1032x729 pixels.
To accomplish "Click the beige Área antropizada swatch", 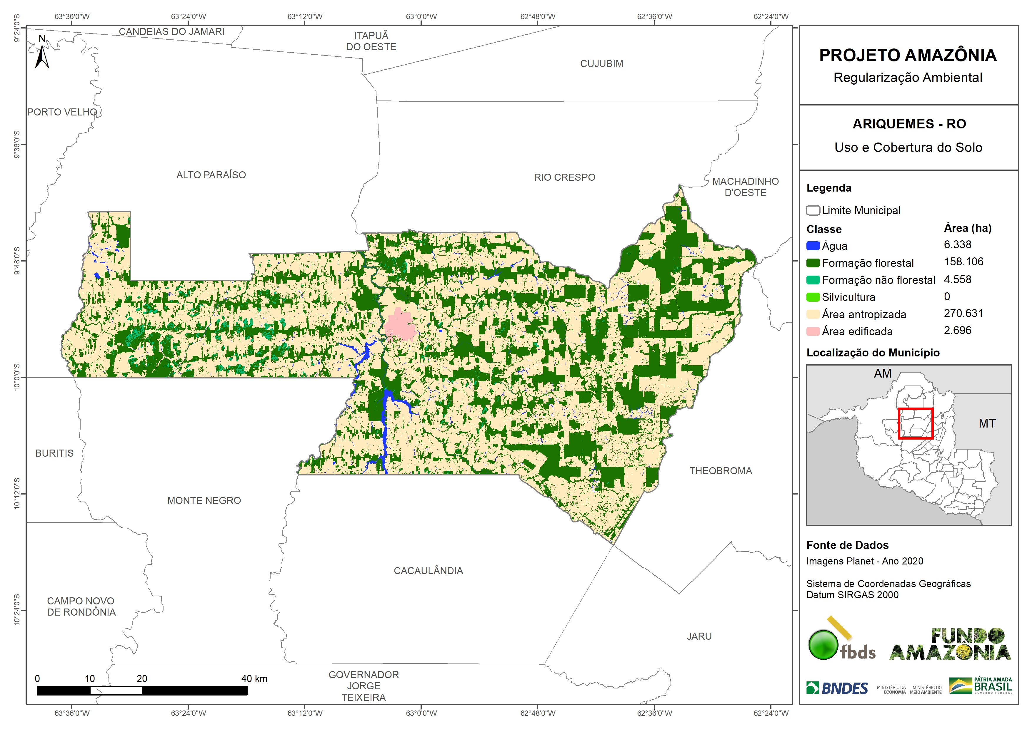I will 813,314.
